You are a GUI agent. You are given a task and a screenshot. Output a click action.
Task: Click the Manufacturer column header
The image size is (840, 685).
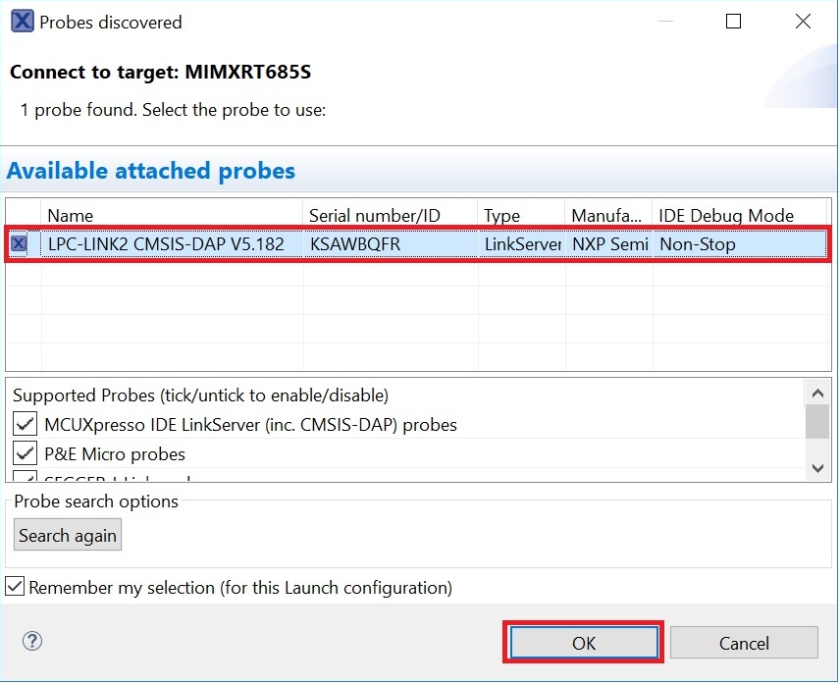tap(608, 215)
